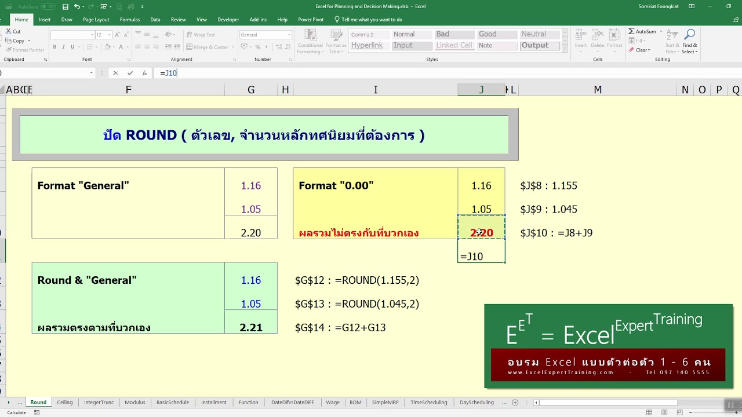Toggle the AutoSave switch
Image resolution: width=742 pixels, height=417 pixels.
48,6
